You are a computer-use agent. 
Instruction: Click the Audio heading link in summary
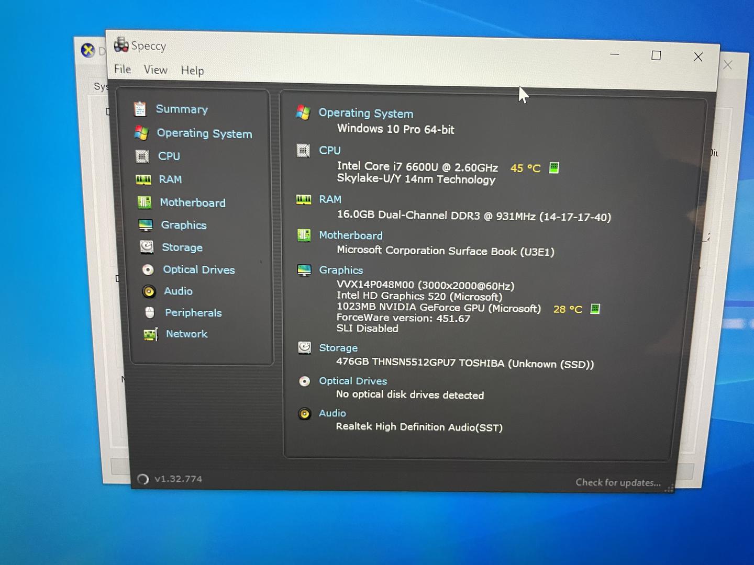coord(332,413)
